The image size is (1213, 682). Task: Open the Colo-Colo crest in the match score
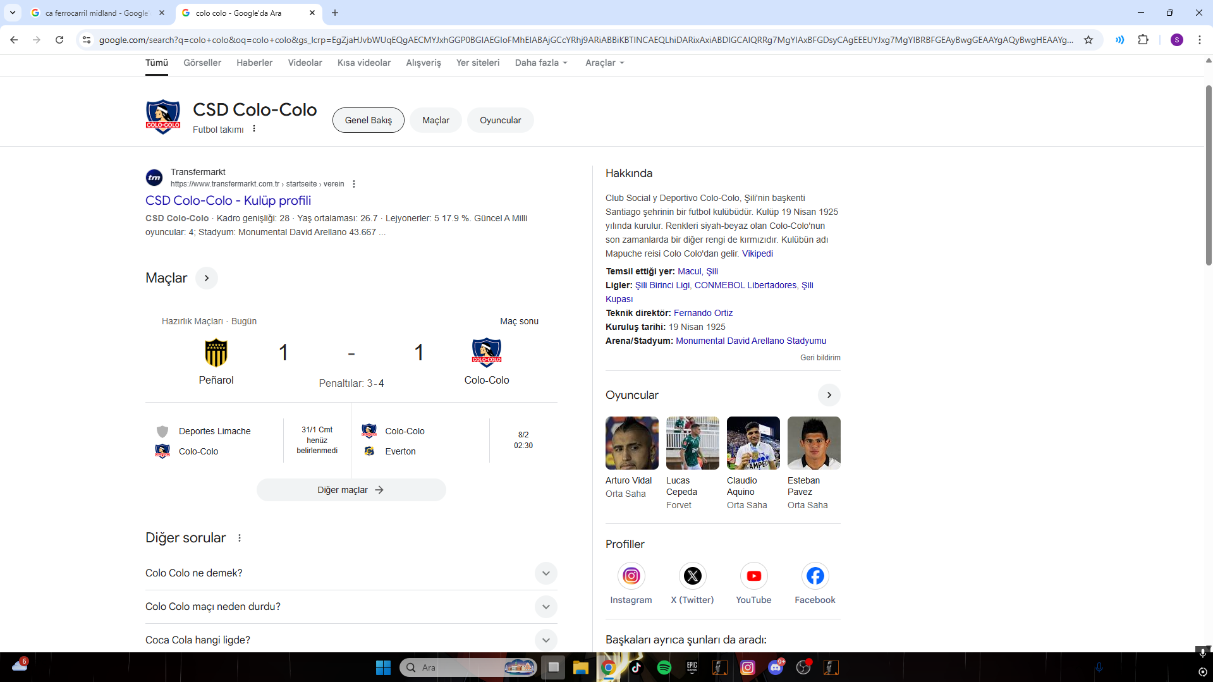[x=487, y=353]
